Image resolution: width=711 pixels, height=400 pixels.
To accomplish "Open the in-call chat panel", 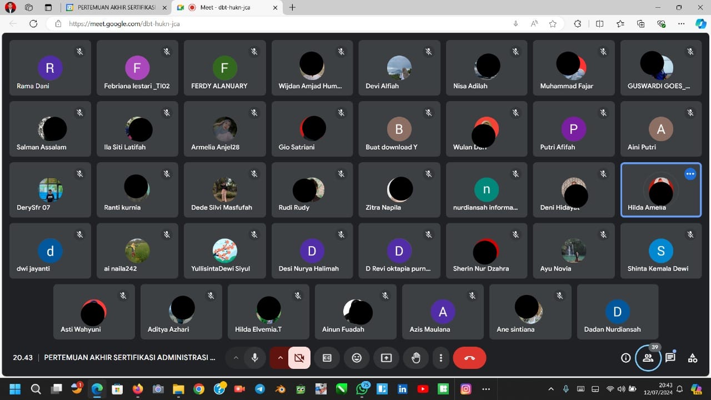I will click(x=670, y=358).
